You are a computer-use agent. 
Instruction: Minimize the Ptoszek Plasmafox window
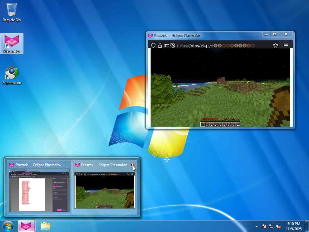tap(266, 34)
